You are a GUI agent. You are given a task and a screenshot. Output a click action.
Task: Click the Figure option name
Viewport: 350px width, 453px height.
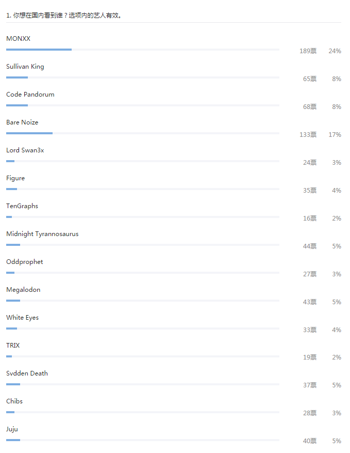pyautogui.click(x=15, y=178)
